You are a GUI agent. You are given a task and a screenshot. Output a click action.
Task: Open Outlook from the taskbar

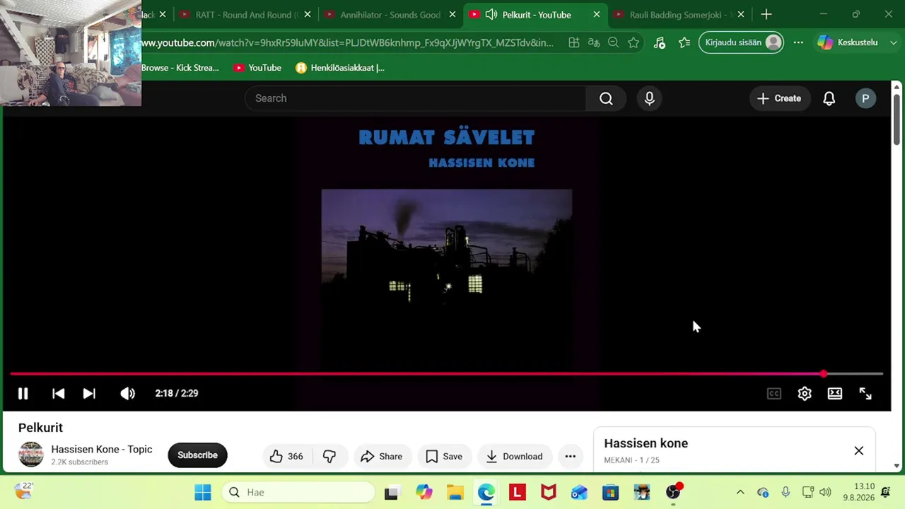click(x=580, y=492)
